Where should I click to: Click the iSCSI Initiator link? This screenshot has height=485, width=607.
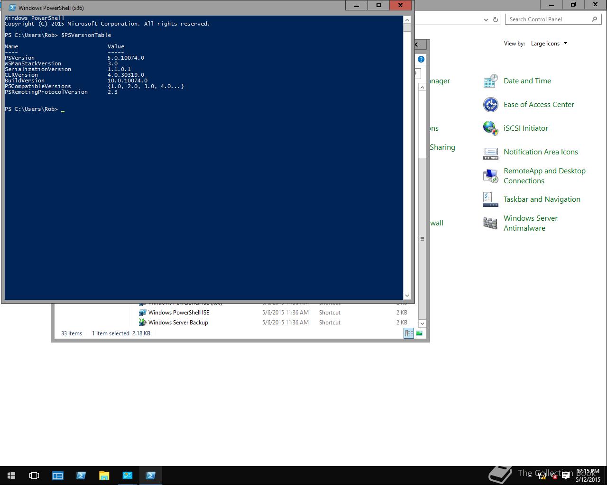tap(526, 128)
